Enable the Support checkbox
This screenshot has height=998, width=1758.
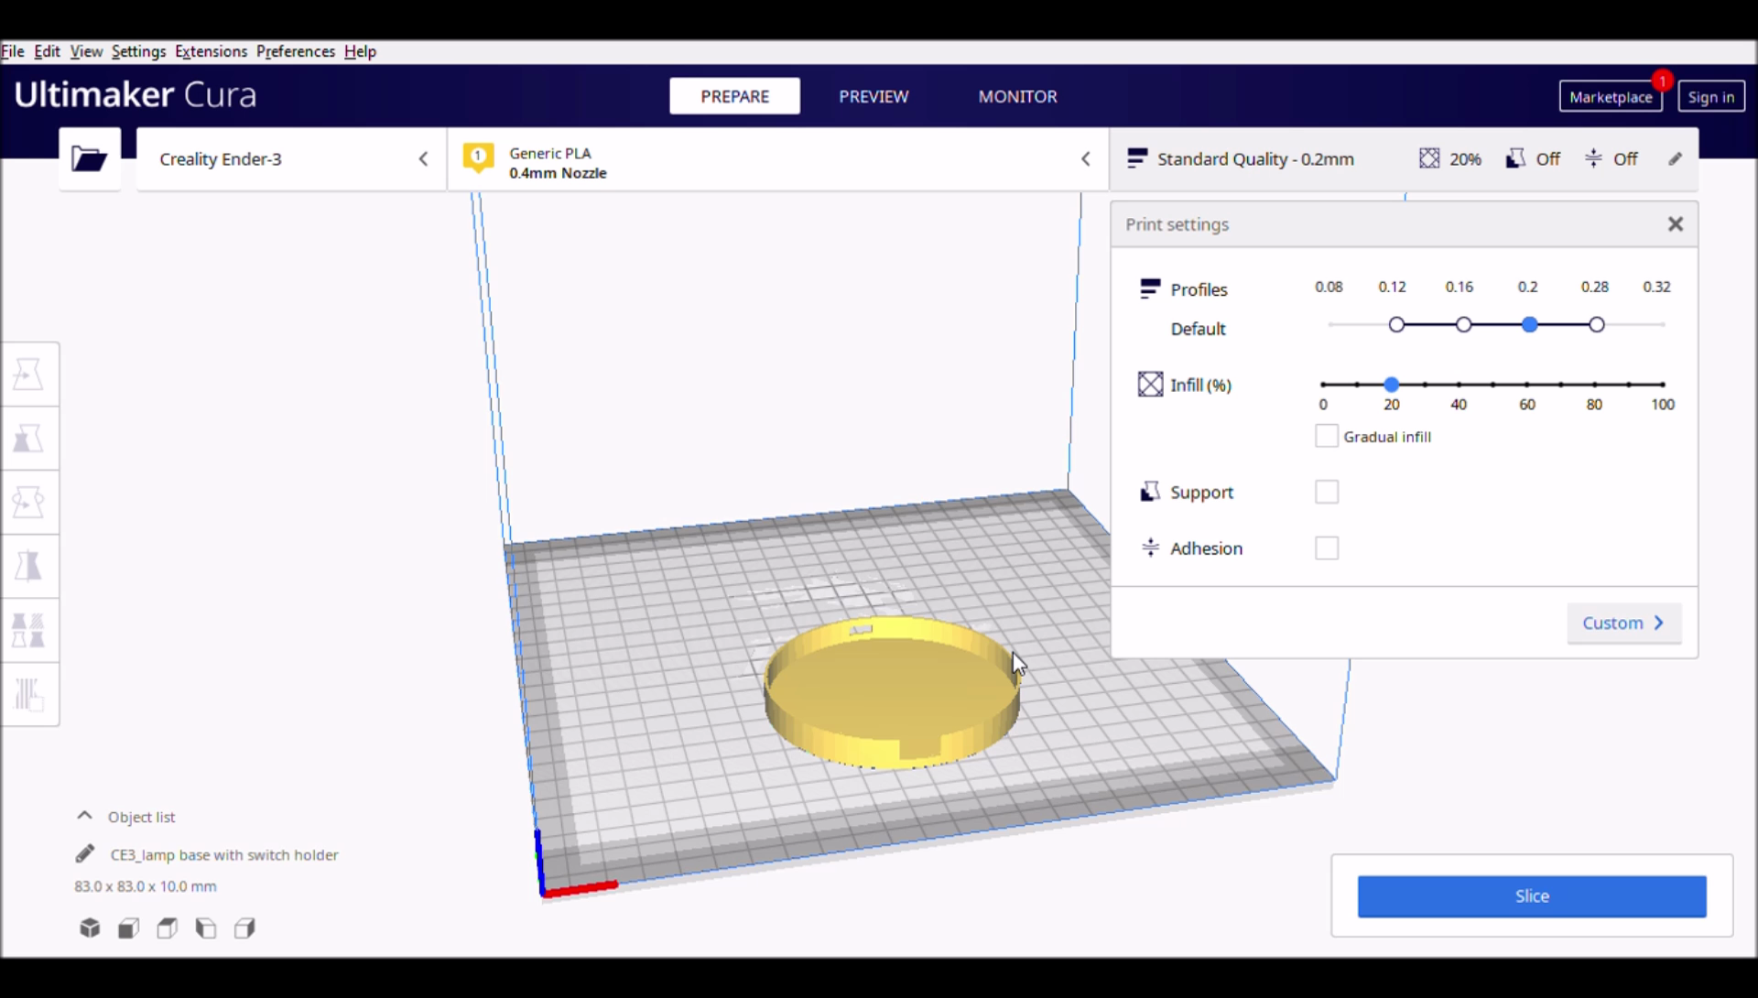(x=1326, y=493)
